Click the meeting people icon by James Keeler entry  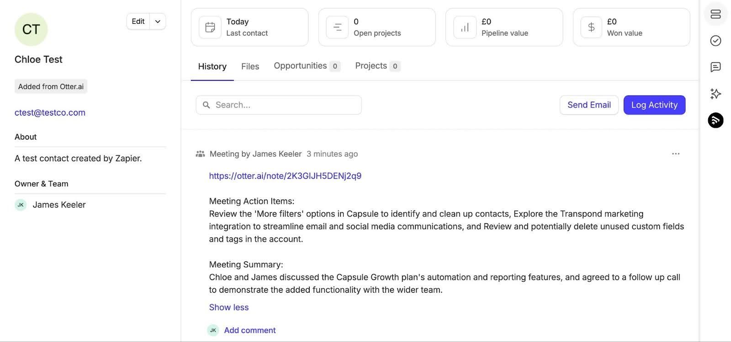coord(200,154)
